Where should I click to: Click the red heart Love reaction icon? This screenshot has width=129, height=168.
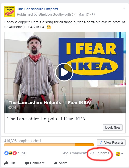pos(15,153)
